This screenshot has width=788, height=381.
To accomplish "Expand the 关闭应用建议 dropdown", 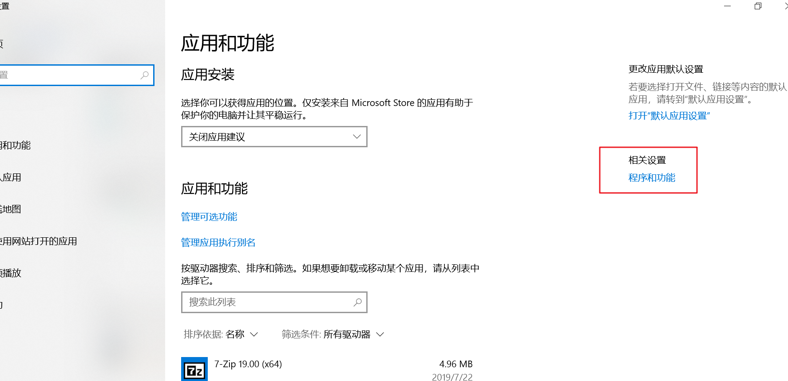I will [x=274, y=137].
